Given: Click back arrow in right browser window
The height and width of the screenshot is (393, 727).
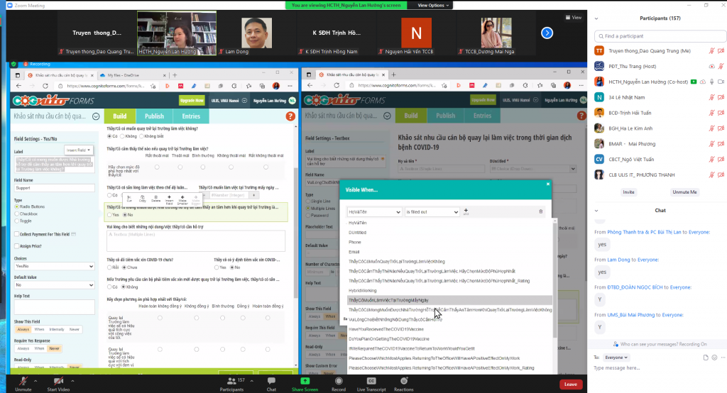Looking at the screenshot, I should (310, 85).
